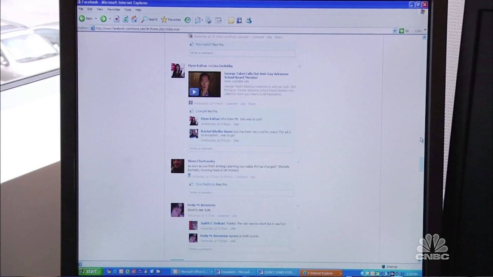Write a comment under Pete Detloff likes this
493x277 pixels.
(x=242, y=53)
